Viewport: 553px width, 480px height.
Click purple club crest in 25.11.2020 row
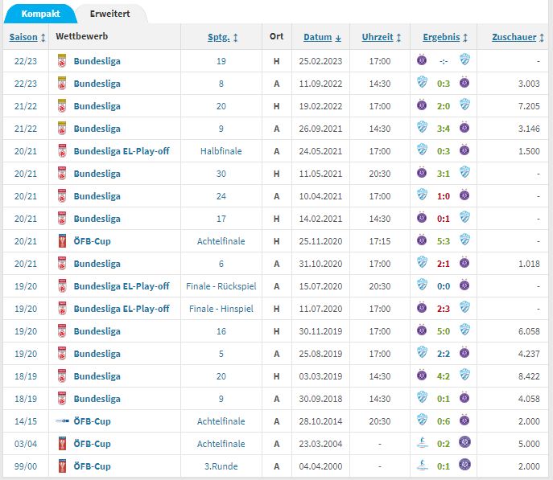[422, 240]
